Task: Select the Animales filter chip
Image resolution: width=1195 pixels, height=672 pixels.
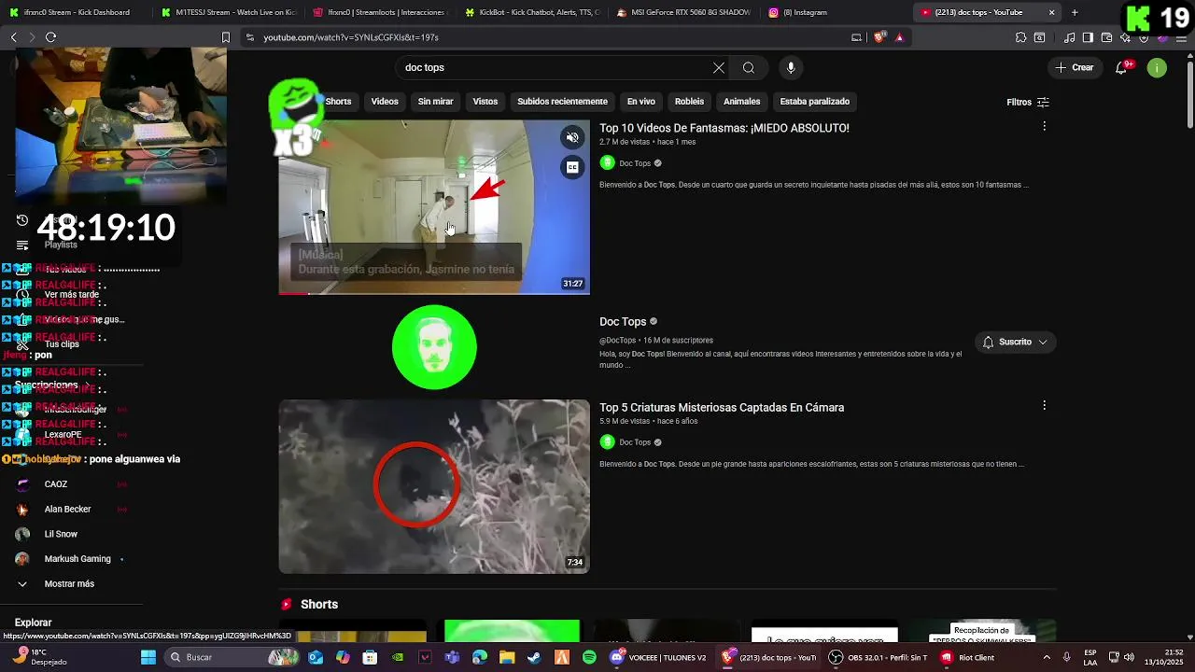Action: click(742, 101)
